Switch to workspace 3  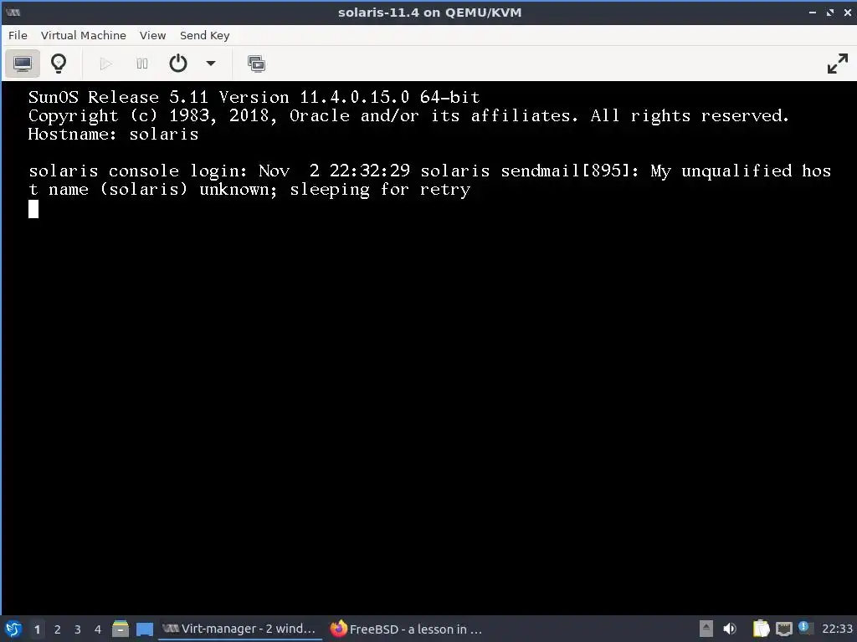(78, 629)
